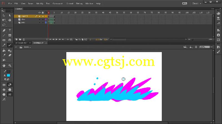Toggle visibility dot for the blue layer
Screen dimensions: 222x124
[39, 19]
